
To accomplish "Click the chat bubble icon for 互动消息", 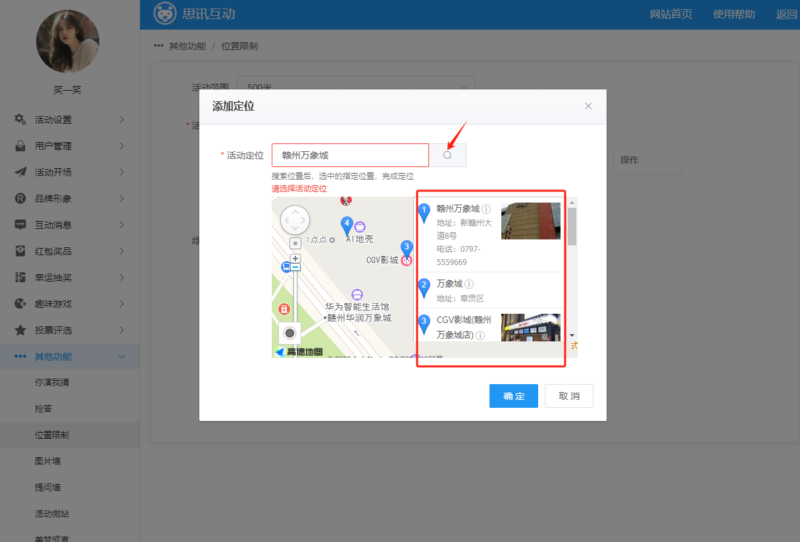I will pyautogui.click(x=20, y=224).
